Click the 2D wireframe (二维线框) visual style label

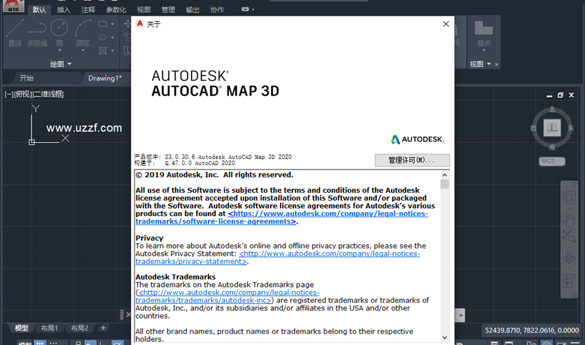pos(48,94)
